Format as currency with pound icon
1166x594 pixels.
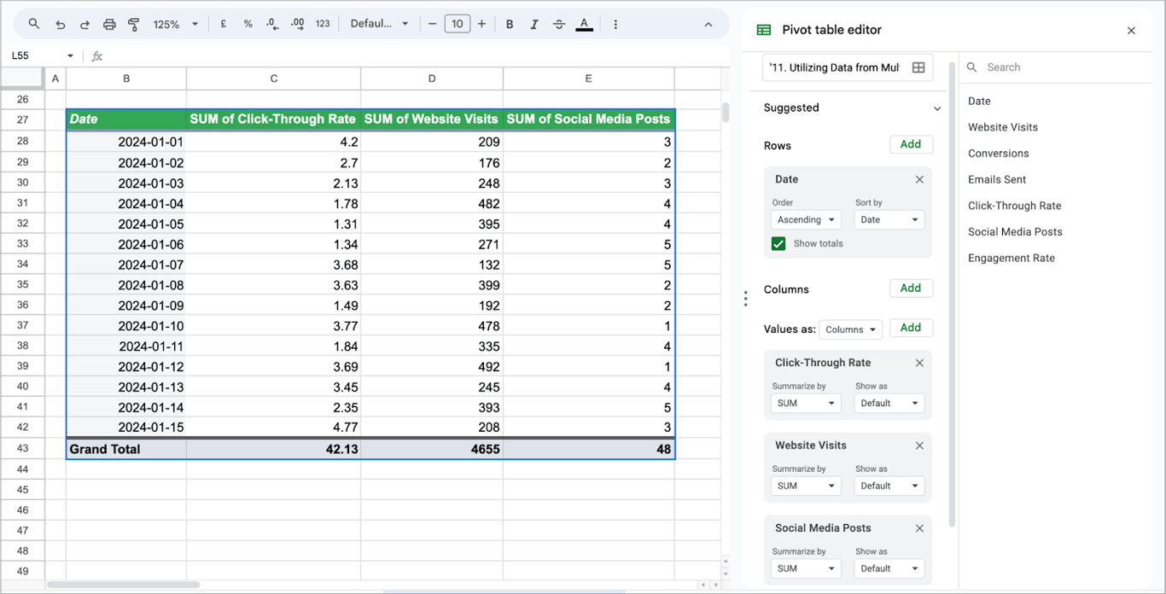pyautogui.click(x=224, y=24)
